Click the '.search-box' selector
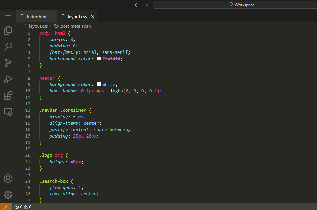This screenshot has width=317, height=210. tap(54, 181)
